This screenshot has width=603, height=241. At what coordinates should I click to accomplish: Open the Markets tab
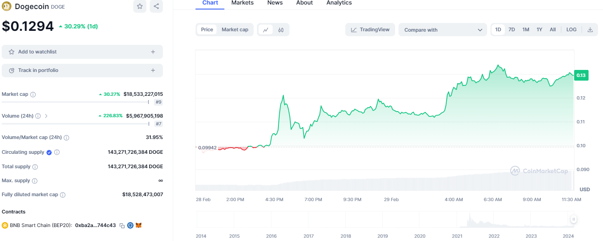[243, 3]
